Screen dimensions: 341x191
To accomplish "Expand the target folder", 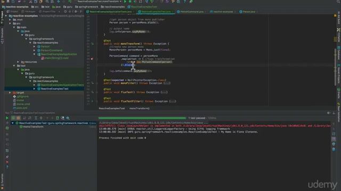I will [10, 92].
